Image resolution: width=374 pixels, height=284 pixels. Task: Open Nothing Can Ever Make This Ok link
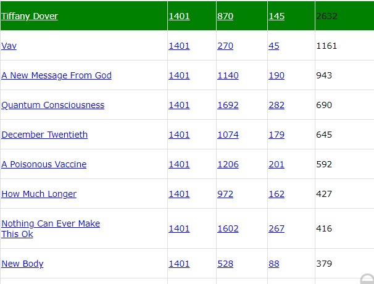51,228
